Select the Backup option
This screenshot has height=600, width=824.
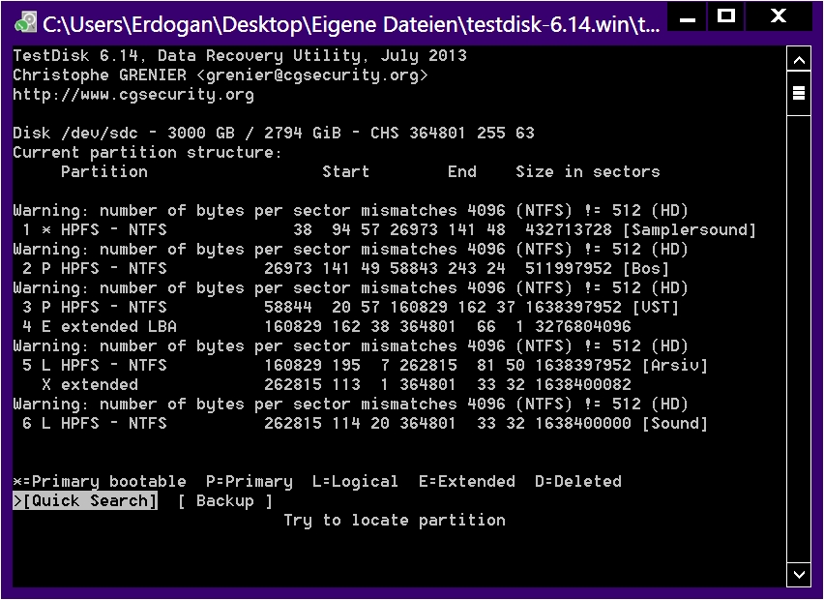pos(225,500)
